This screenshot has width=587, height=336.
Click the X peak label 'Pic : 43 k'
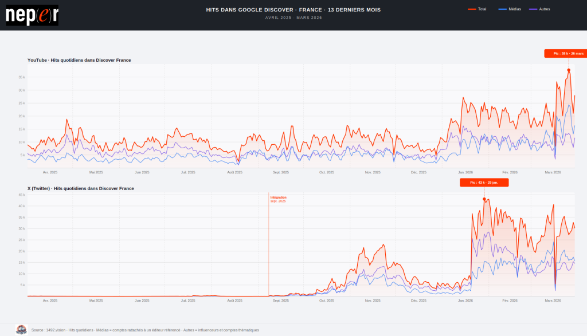coord(484,183)
